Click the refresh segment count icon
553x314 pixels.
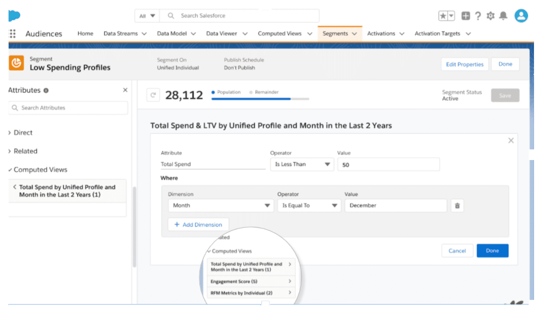(x=153, y=95)
